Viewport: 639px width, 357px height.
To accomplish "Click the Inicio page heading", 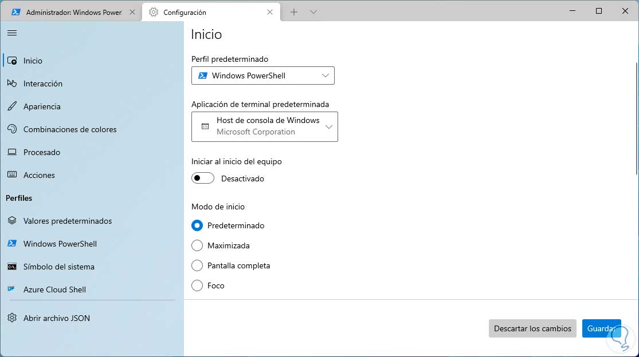I will click(x=206, y=34).
